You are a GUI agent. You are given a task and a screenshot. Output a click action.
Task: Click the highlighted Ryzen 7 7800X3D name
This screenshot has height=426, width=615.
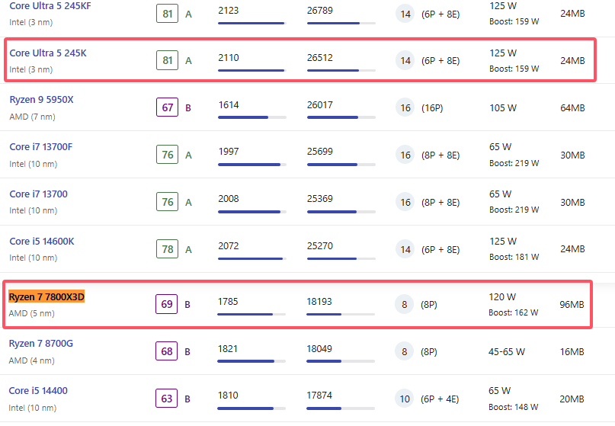click(46, 296)
